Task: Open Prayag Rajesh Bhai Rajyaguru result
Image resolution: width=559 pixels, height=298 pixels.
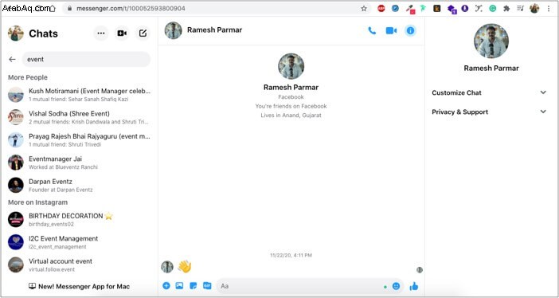Action: [x=79, y=140]
